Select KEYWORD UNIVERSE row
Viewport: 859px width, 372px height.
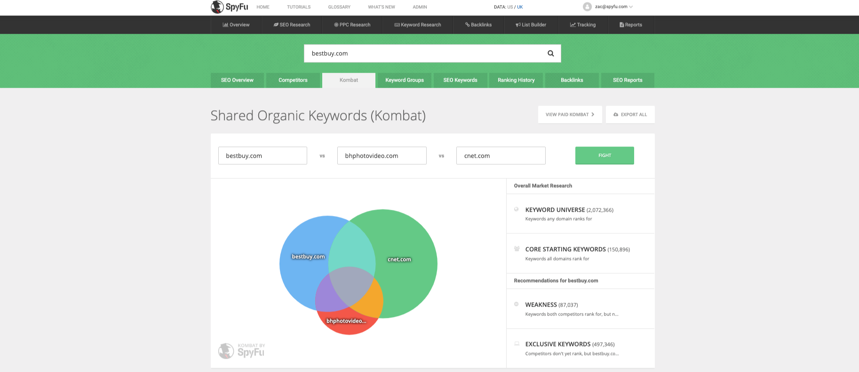click(x=581, y=214)
